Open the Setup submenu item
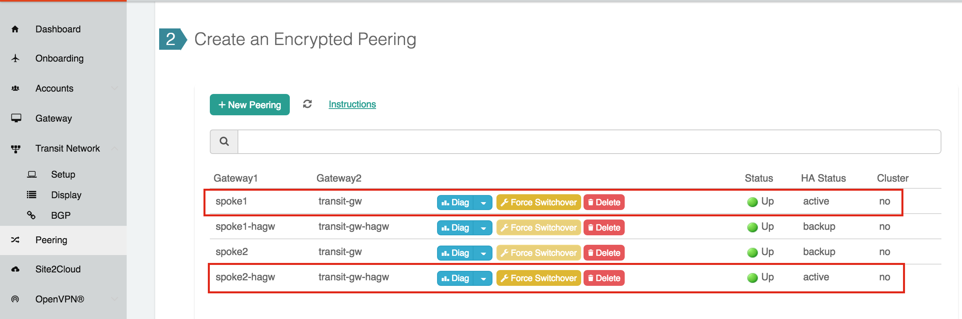 (63, 175)
